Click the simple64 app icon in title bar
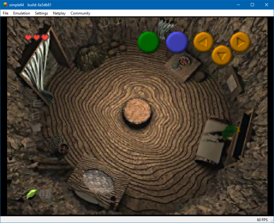274x223 pixels. (x=5, y=5)
